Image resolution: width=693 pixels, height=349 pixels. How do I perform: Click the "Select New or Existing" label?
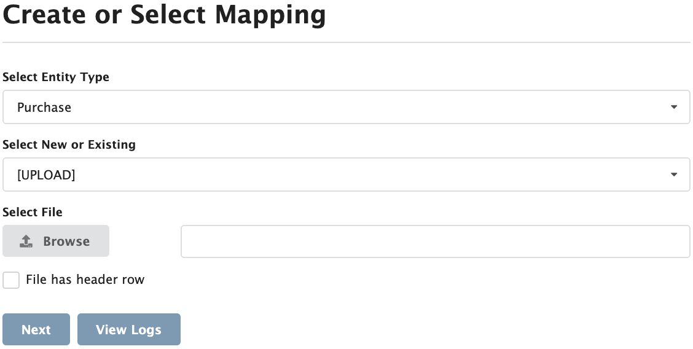[69, 145]
